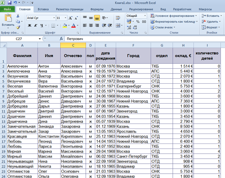Toggle italic formatting (К)
The image size is (225, 178).
[x=36, y=25]
